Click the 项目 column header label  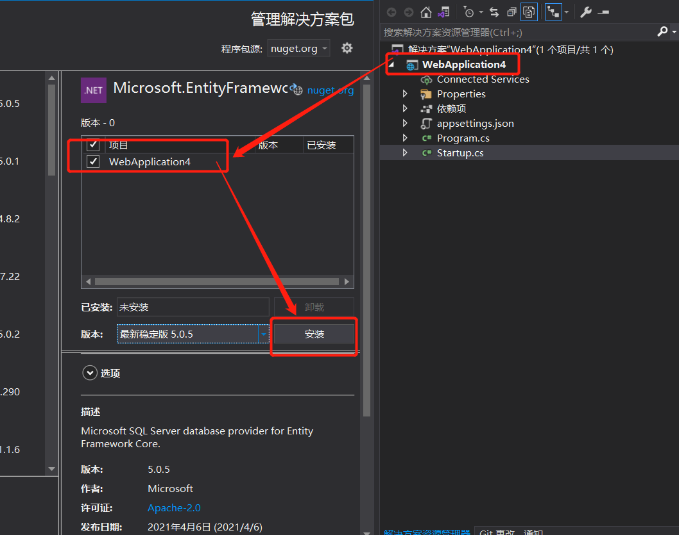point(118,145)
